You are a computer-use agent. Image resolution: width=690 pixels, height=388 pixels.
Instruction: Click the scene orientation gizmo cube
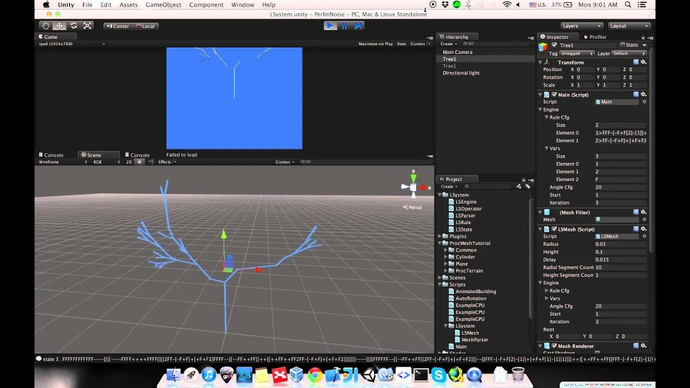pyautogui.click(x=413, y=187)
